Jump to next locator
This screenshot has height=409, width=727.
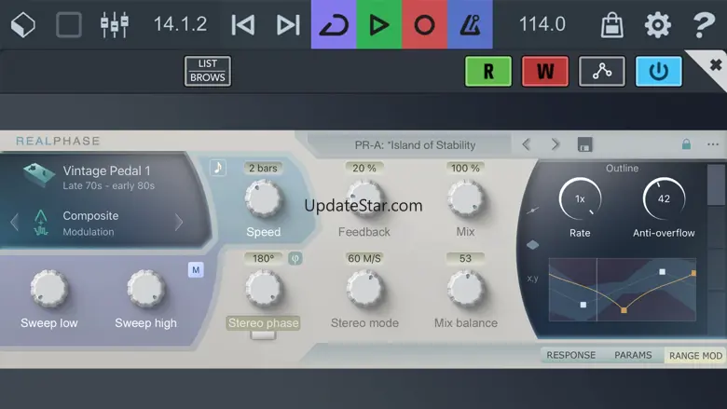pyautogui.click(x=288, y=24)
